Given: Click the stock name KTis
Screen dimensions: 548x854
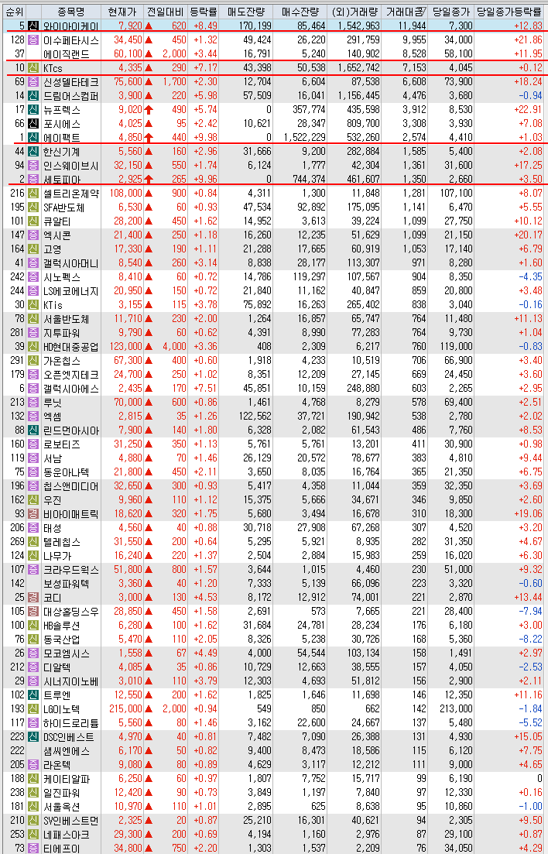Looking at the screenshot, I should [x=53, y=304].
